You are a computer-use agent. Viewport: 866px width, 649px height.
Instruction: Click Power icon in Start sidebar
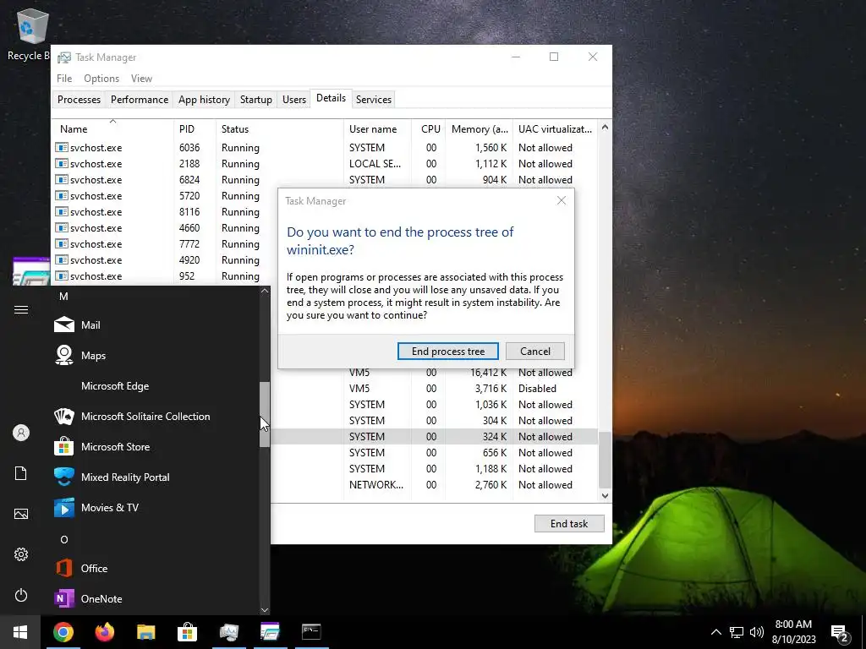tap(21, 595)
